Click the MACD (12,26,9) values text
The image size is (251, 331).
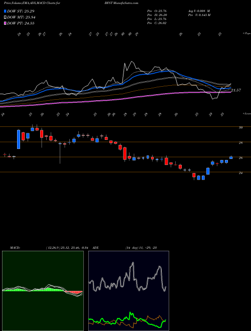[x=67, y=248]
